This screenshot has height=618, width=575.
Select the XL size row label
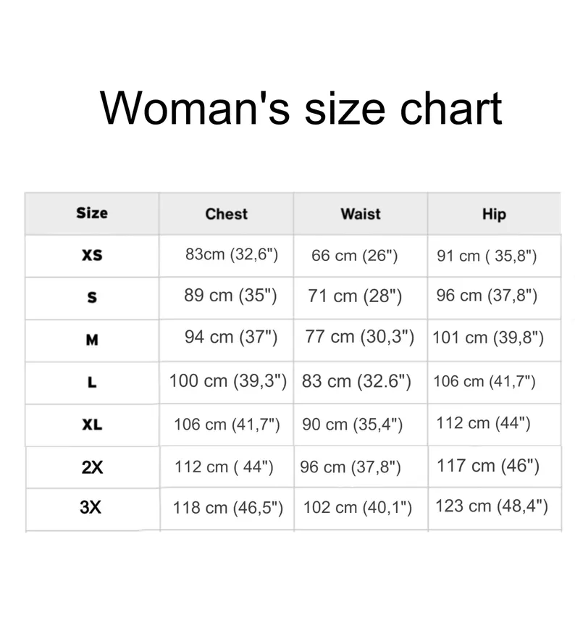click(x=92, y=425)
